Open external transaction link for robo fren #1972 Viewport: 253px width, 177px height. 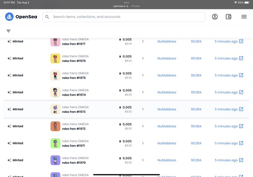(241, 126)
